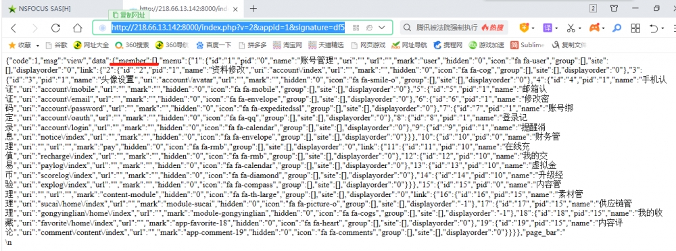Open the translate (译) tool
This screenshot has height=251, width=676.
click(547, 28)
